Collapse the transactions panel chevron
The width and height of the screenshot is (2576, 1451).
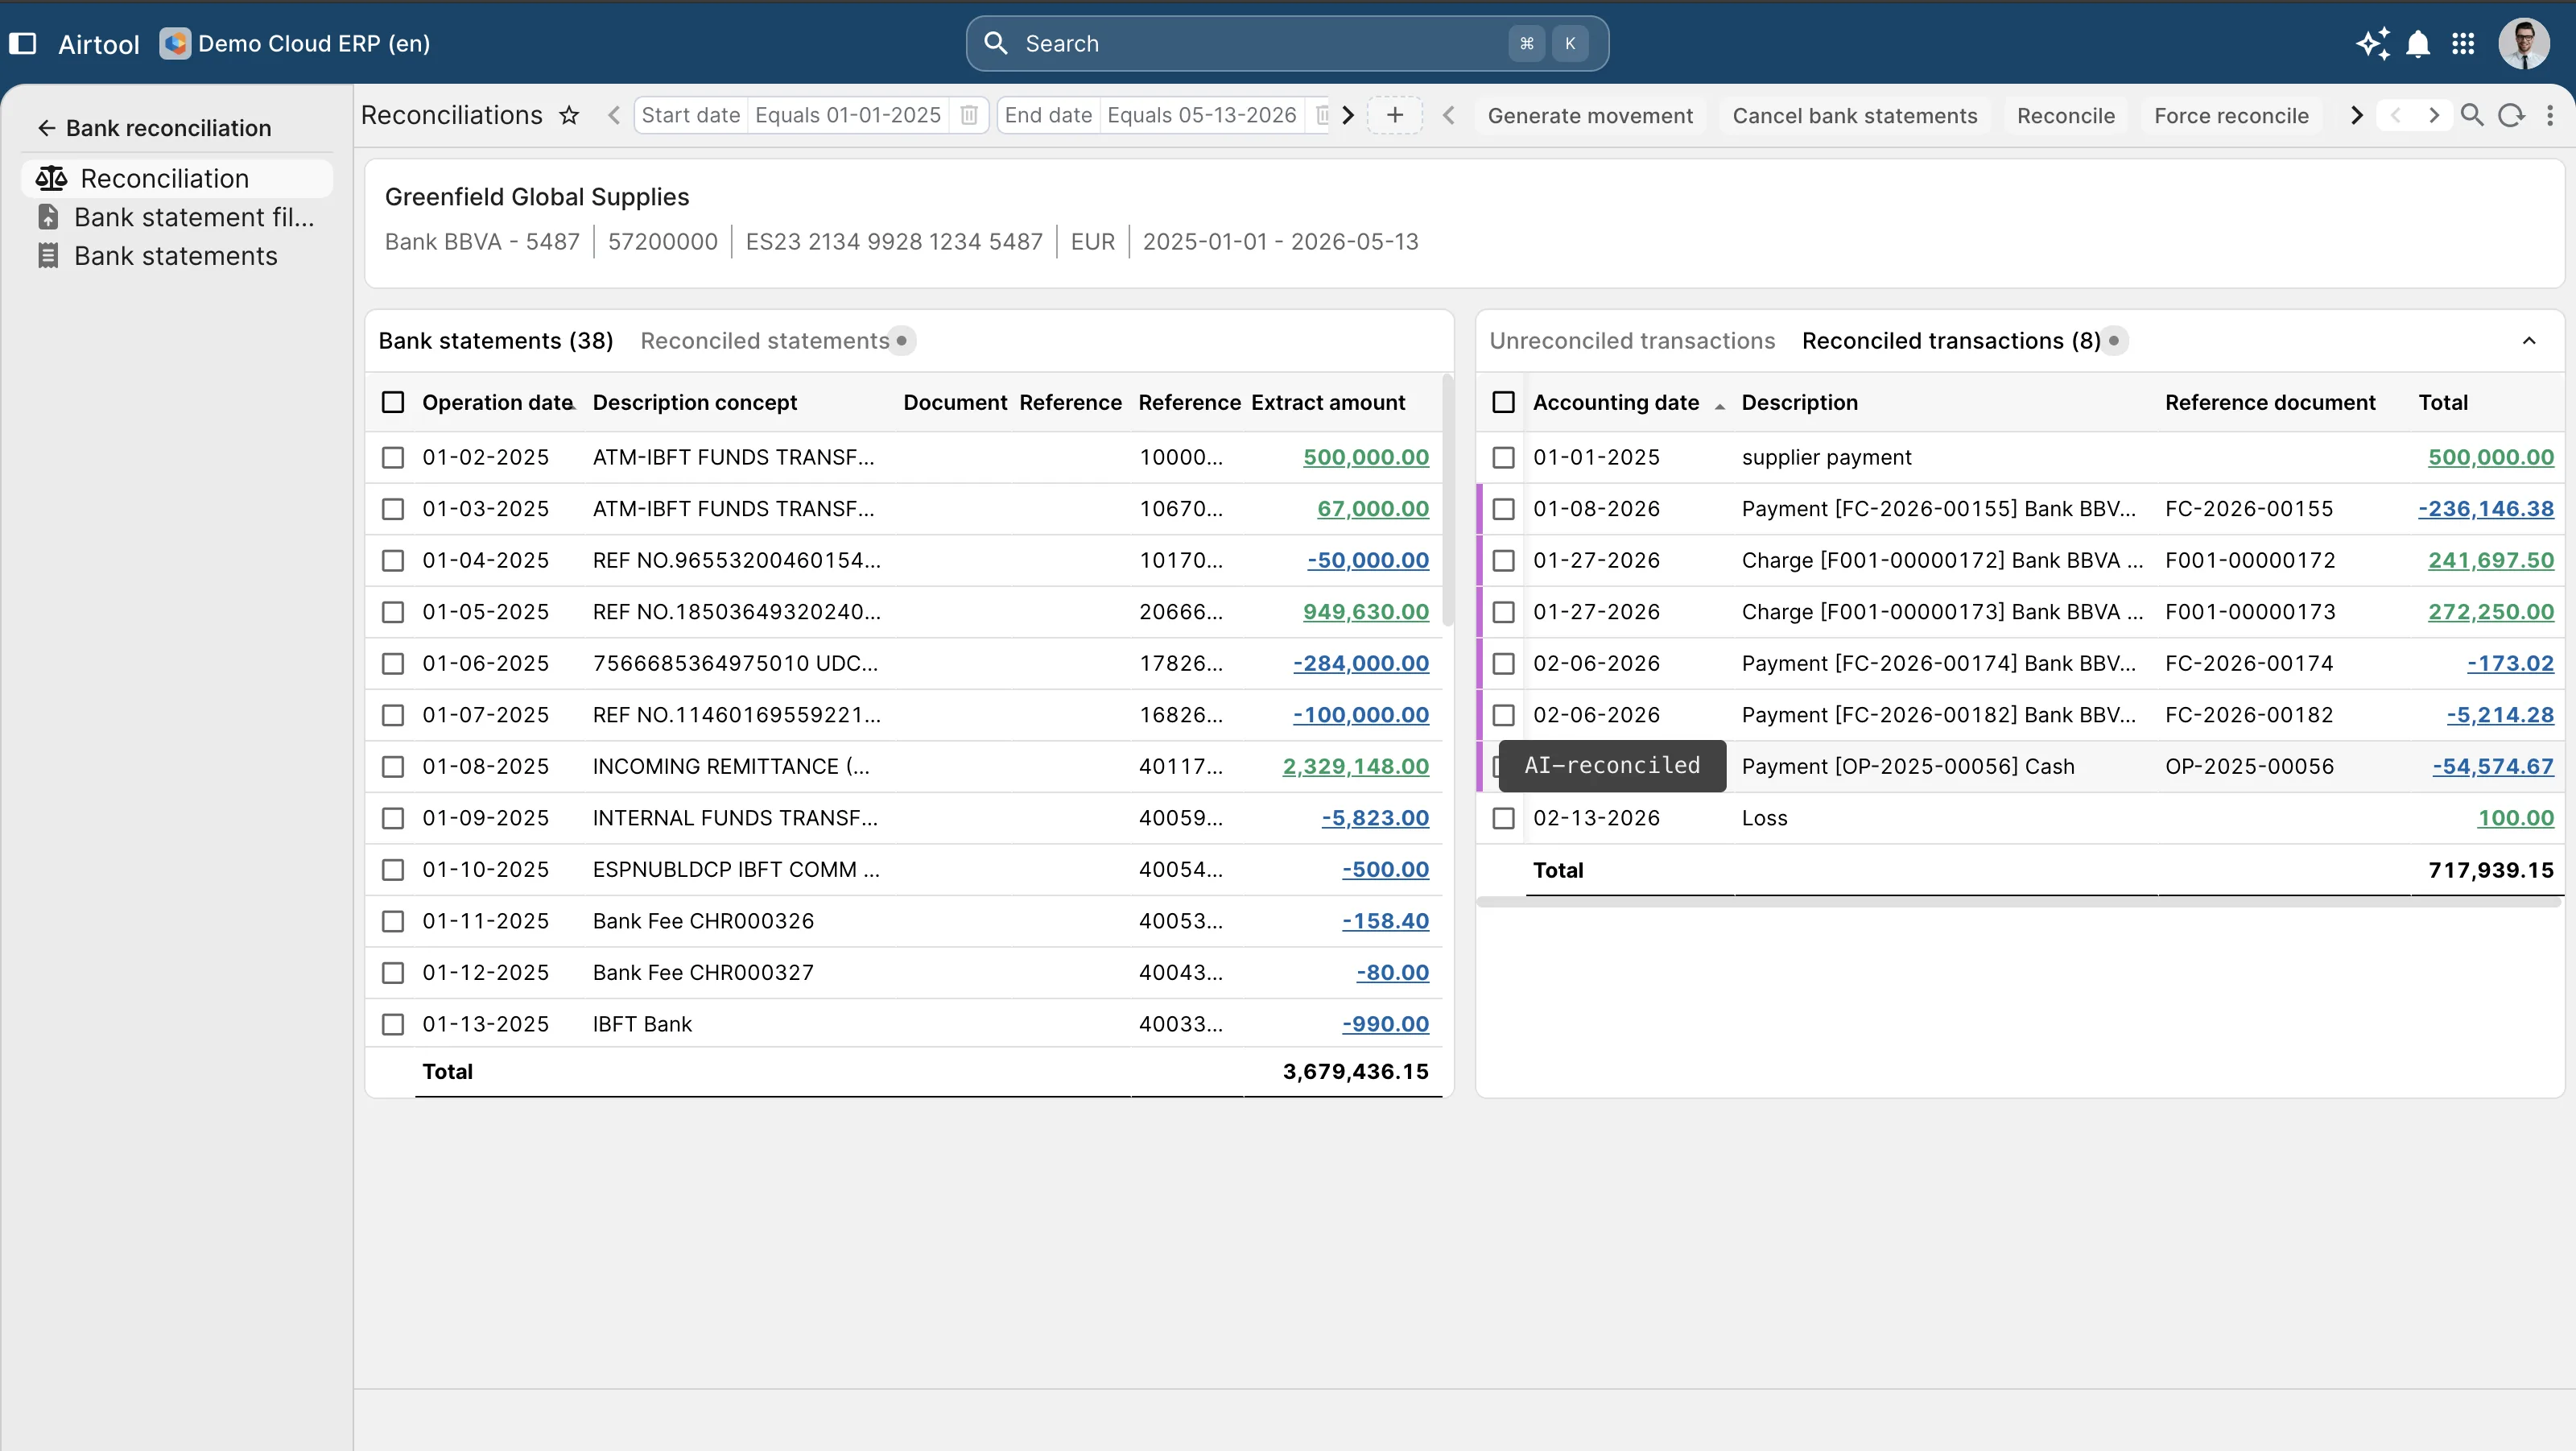click(2529, 341)
